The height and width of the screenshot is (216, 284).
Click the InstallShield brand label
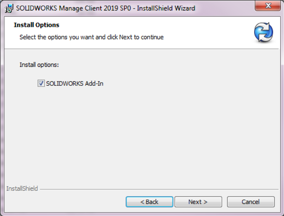click(22, 189)
